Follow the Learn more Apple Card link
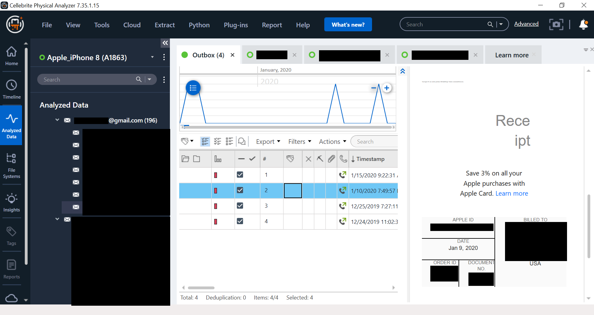Viewport: 594px width, 315px height. click(x=512, y=193)
